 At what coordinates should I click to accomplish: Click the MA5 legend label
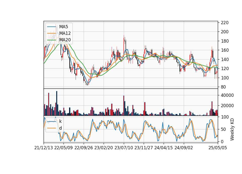coord(64,27)
